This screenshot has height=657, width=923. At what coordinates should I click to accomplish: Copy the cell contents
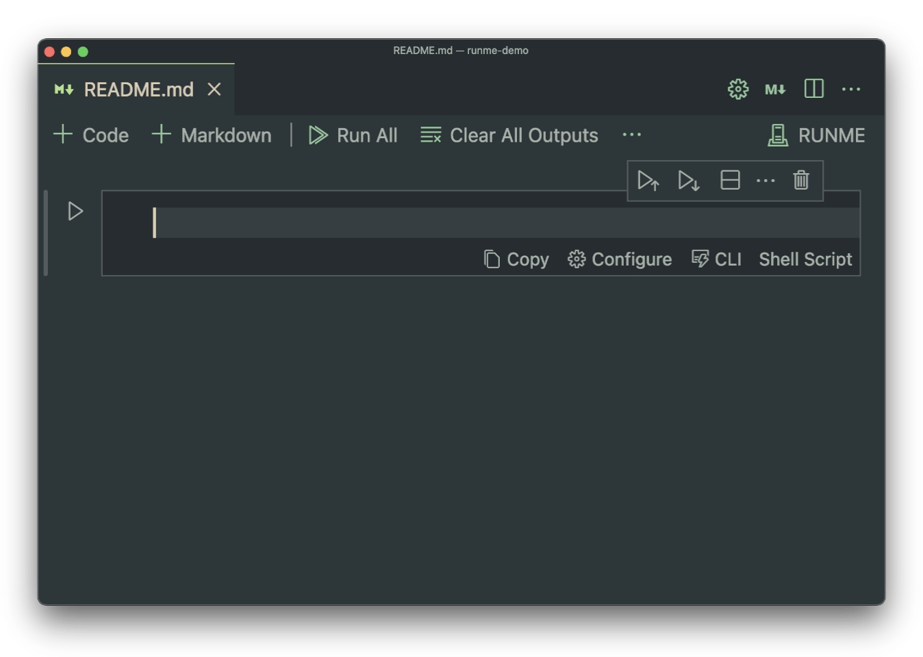click(x=516, y=259)
